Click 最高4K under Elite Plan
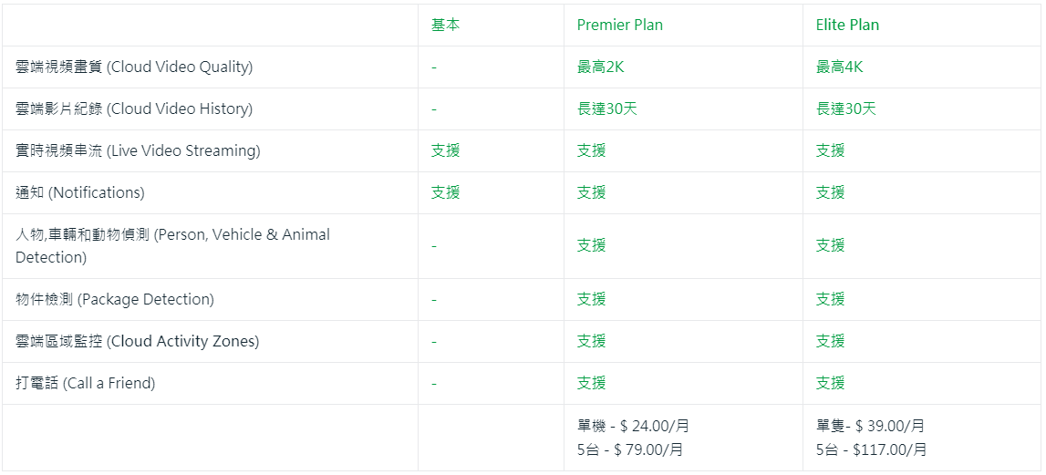Screen dimensions: 1046x475 click(x=839, y=67)
